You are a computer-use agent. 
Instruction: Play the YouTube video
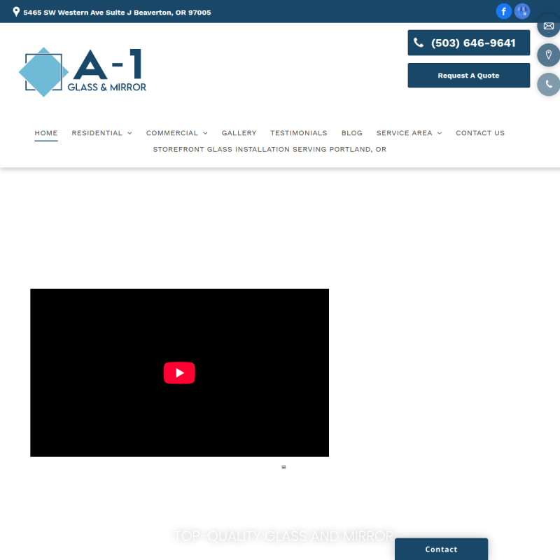pos(179,373)
